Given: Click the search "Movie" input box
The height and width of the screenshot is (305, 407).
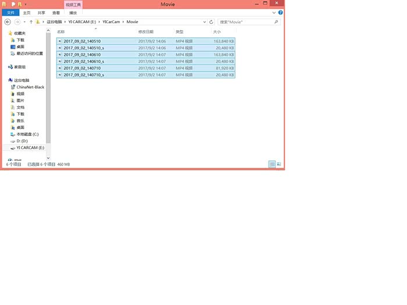Looking at the screenshot, I should [244, 22].
